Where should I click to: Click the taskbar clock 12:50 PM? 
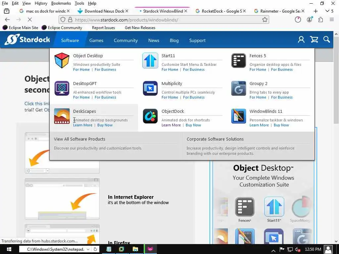click(x=313, y=249)
